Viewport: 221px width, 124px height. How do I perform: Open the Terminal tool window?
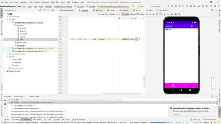pos(38,120)
